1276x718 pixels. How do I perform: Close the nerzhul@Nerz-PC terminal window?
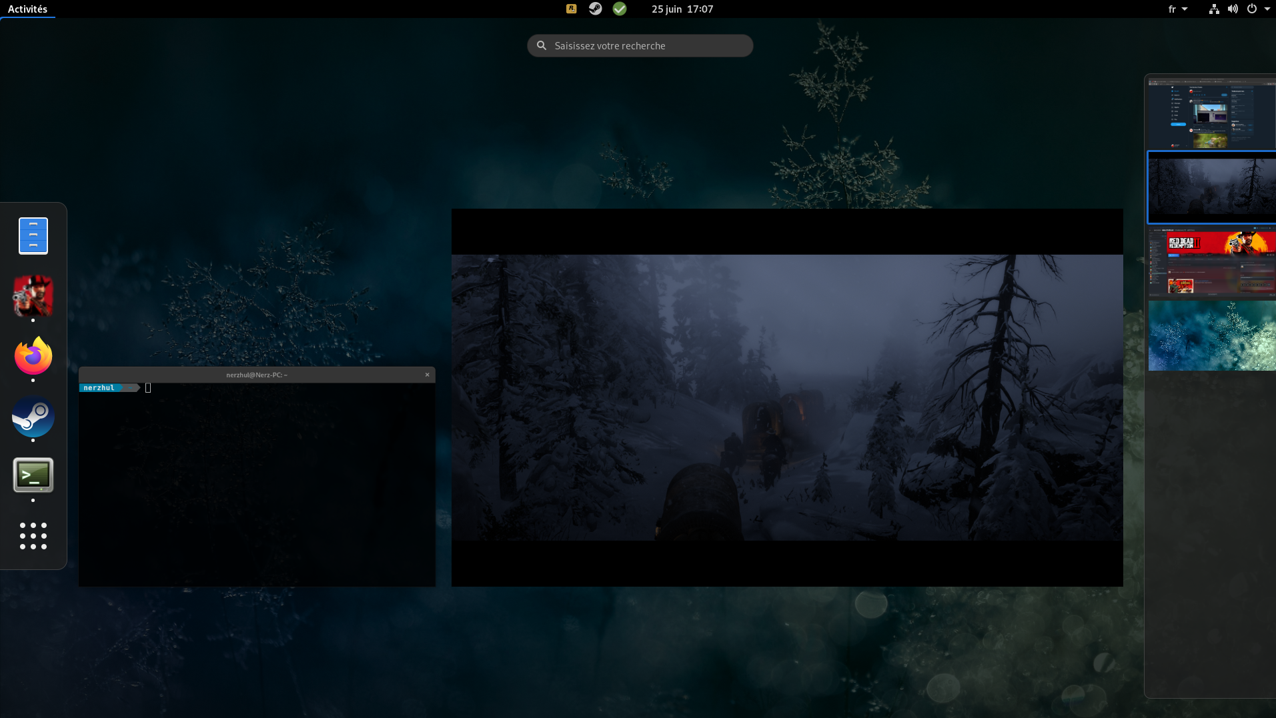pos(428,375)
